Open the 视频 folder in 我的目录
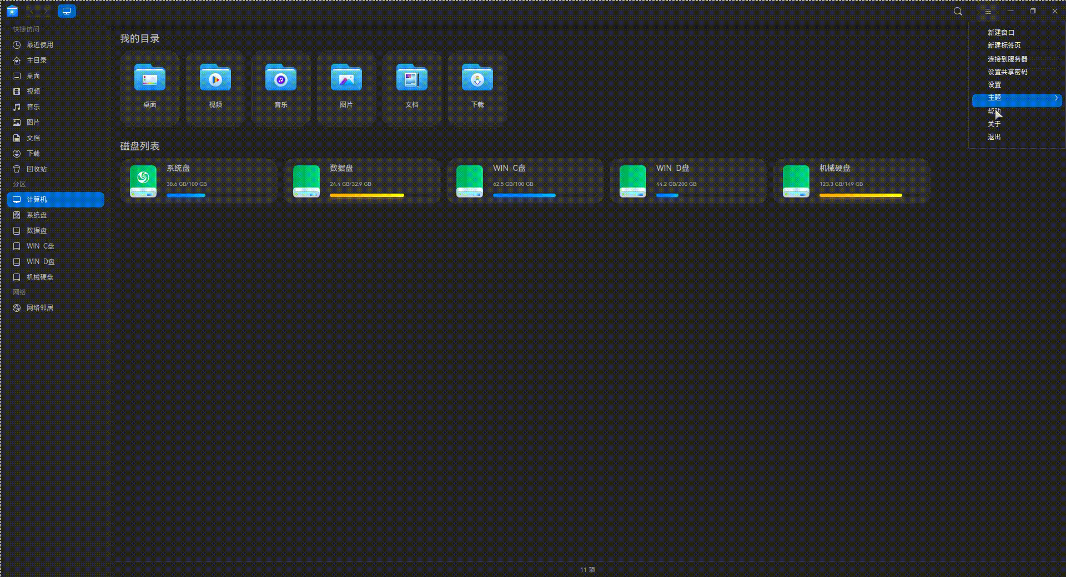The image size is (1066, 577). coord(215,89)
